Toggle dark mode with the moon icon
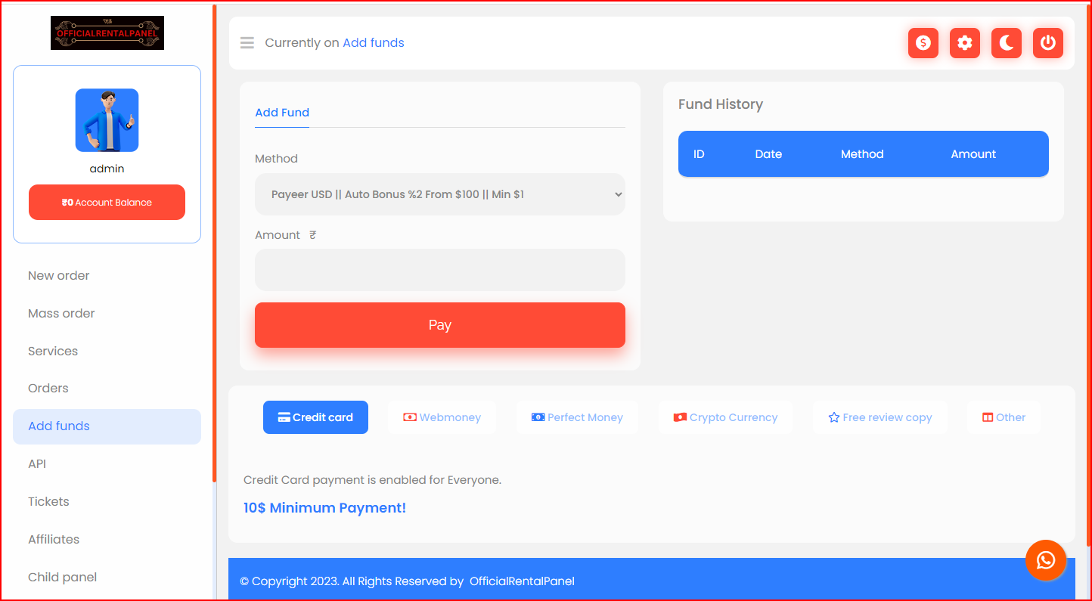 [x=1006, y=43]
